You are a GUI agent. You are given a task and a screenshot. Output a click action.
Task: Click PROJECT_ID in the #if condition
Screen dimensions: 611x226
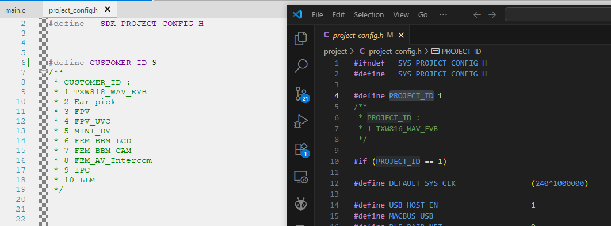coord(398,161)
